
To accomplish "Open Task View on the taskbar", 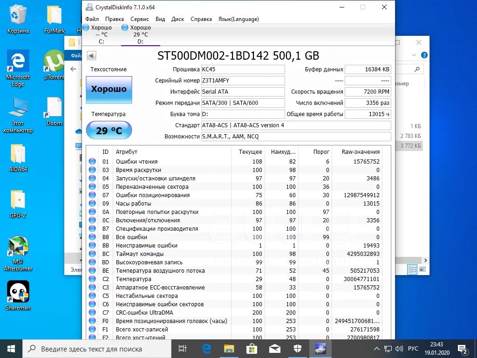I will (183, 349).
